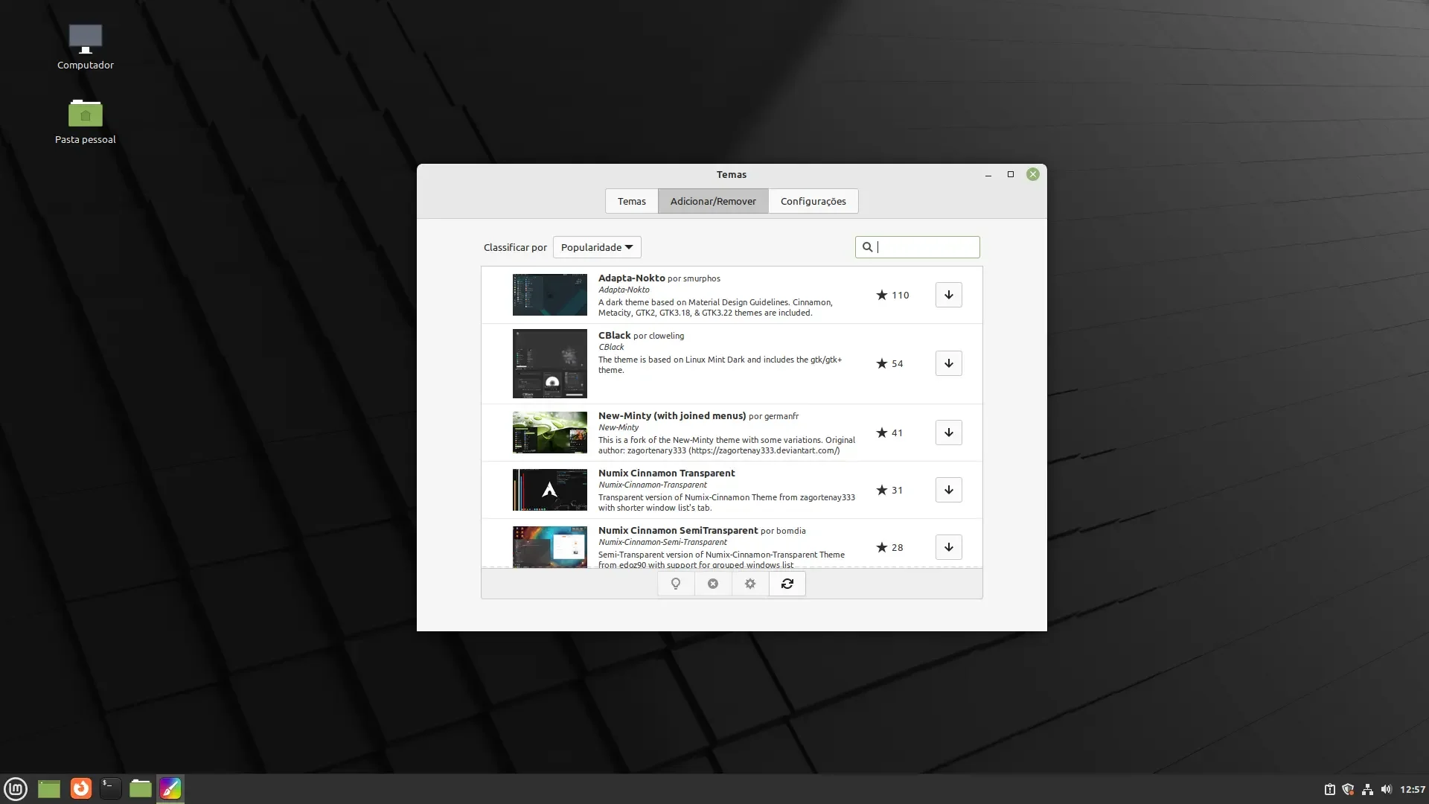Click the lightbulb more-info icon
The height and width of the screenshot is (804, 1429).
click(676, 584)
